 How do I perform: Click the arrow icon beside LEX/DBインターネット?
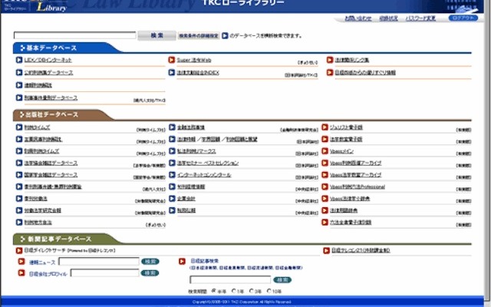coord(19,60)
